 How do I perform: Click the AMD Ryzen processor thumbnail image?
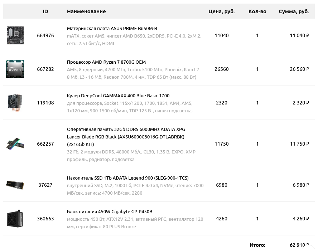pyautogui.click(x=15, y=69)
